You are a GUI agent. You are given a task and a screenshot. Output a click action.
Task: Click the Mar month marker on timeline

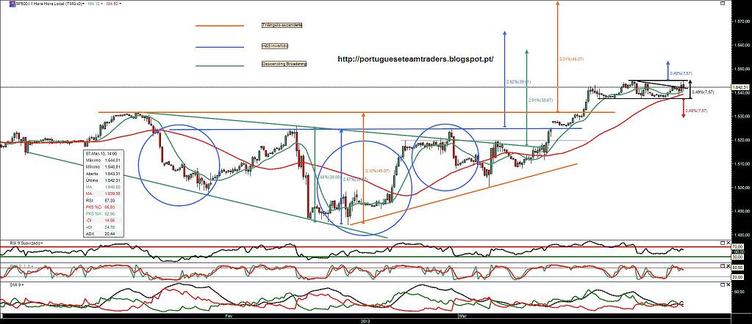click(462, 317)
